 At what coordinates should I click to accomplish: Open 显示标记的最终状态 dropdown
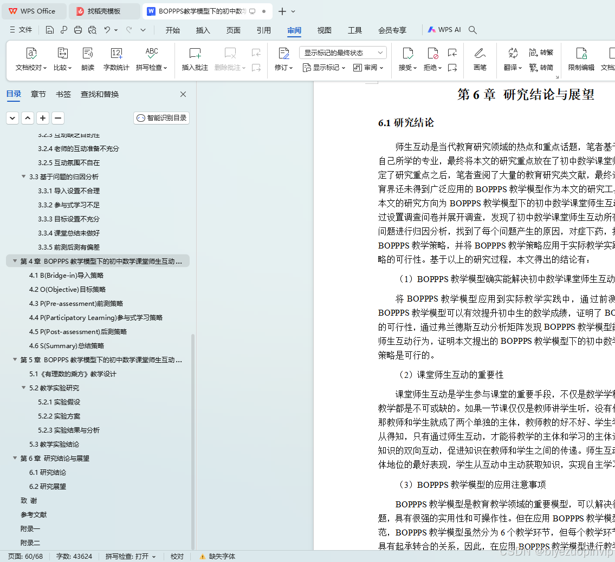pyautogui.click(x=343, y=53)
